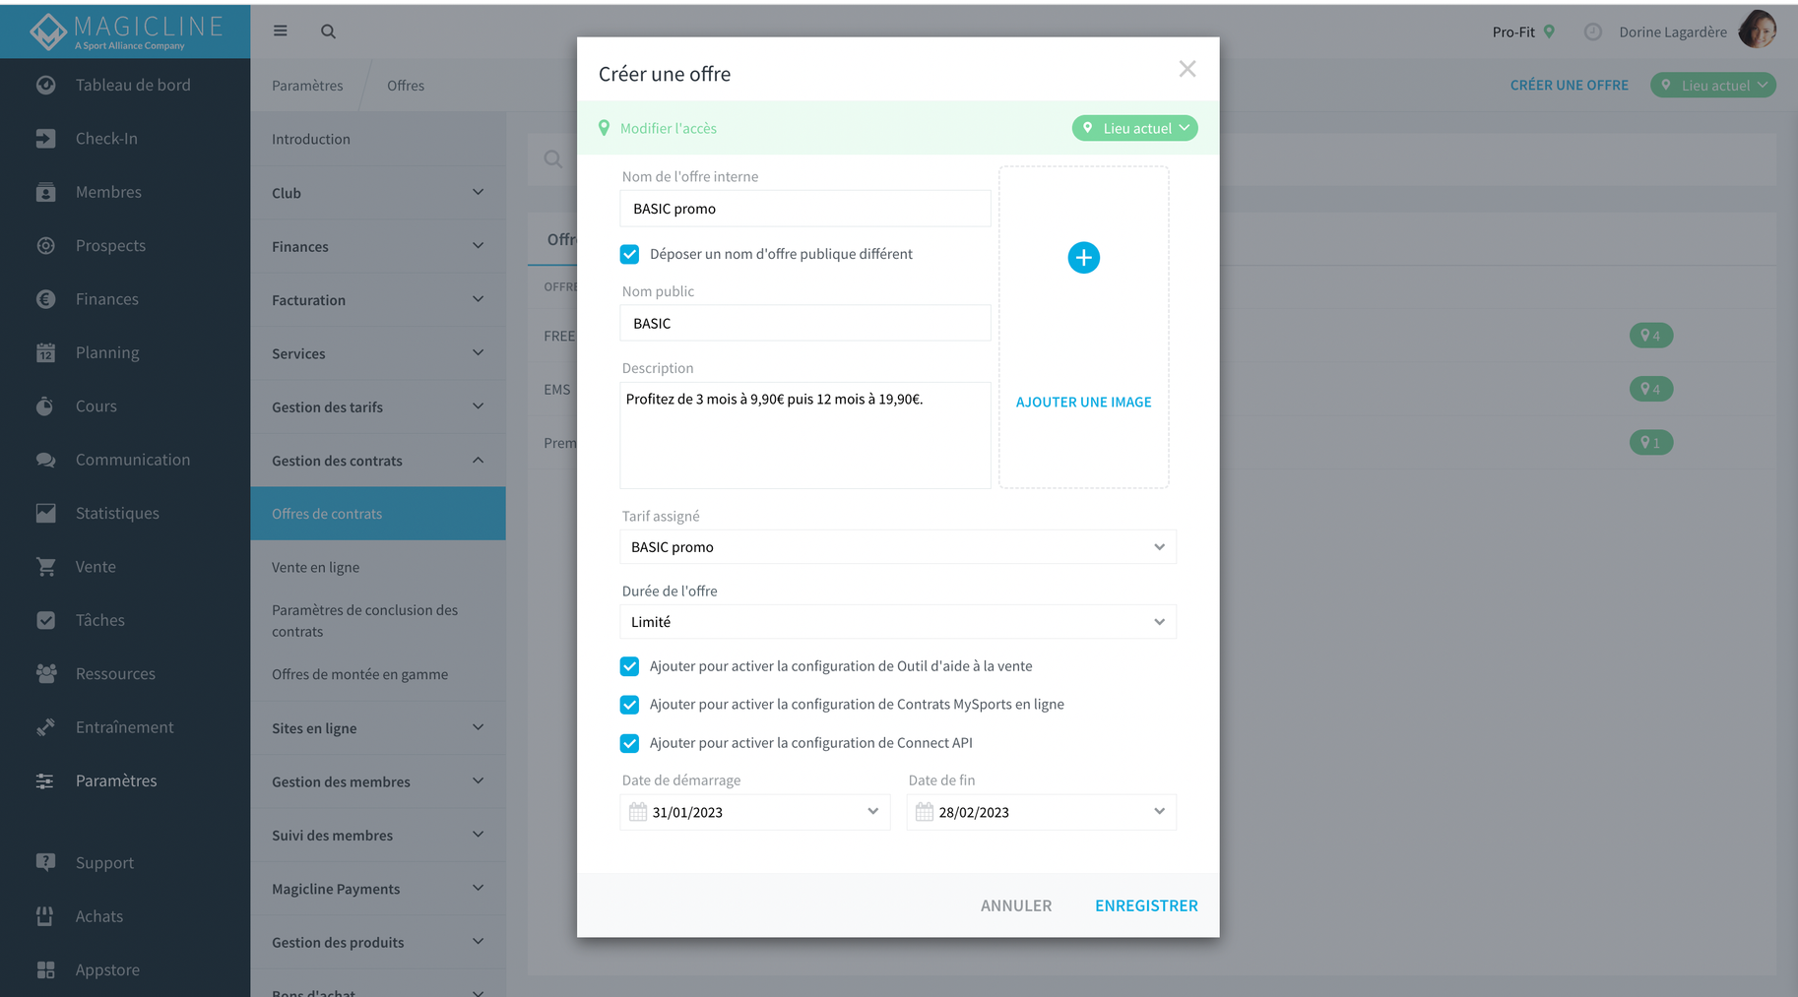
Task: Open the Durée de l'offre dropdown
Action: (897, 622)
